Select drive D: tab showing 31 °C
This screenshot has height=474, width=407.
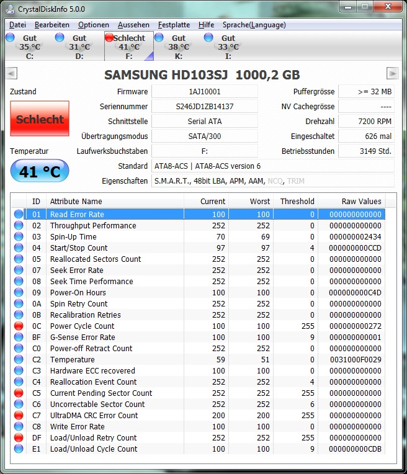click(79, 47)
